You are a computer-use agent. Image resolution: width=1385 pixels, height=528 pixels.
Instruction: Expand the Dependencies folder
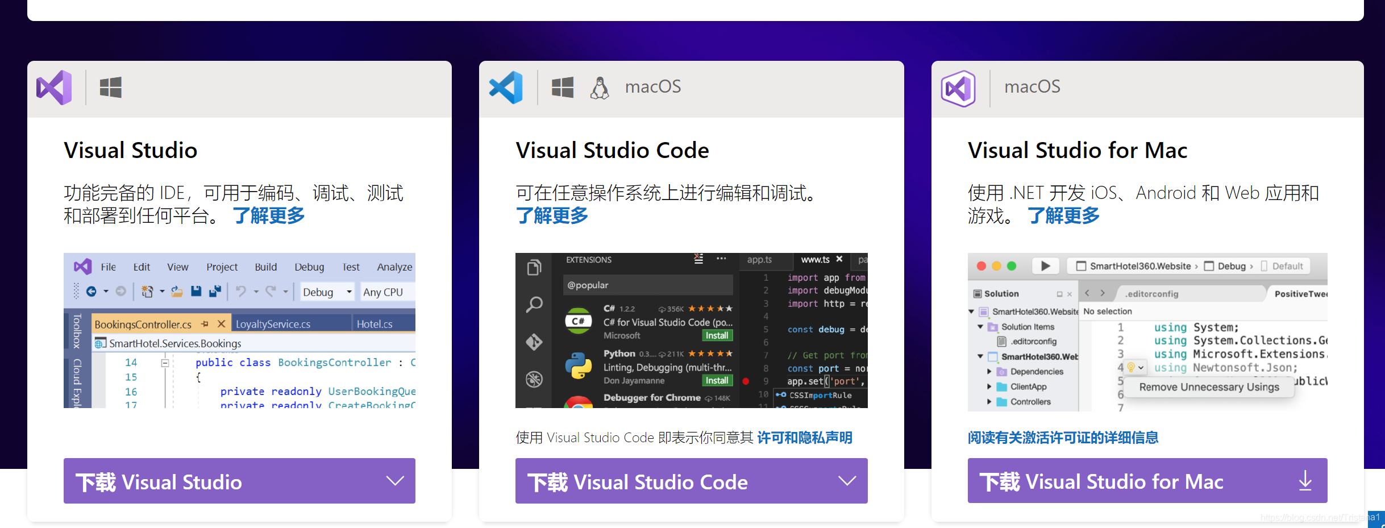pos(989,372)
